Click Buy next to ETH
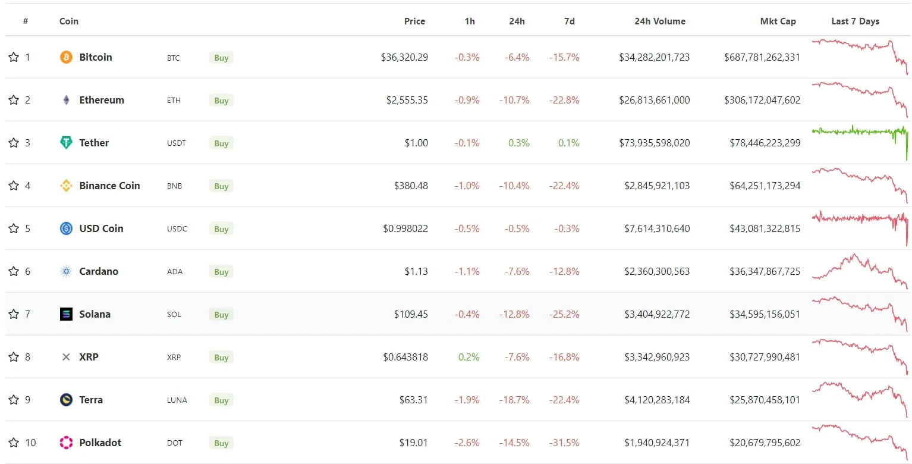912x464 pixels. [221, 101]
